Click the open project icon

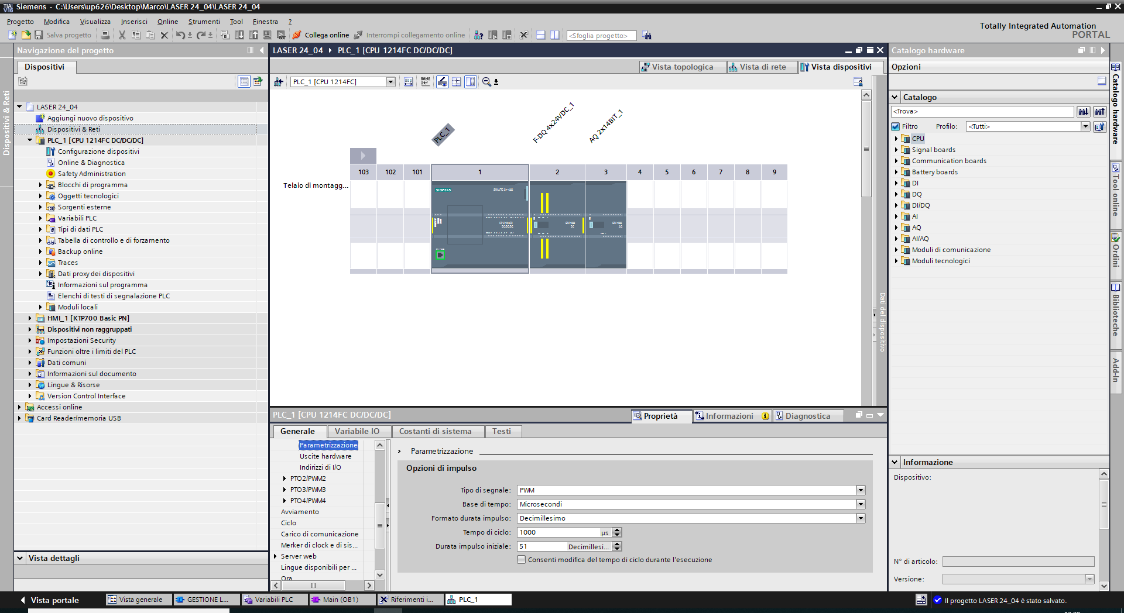[26, 35]
